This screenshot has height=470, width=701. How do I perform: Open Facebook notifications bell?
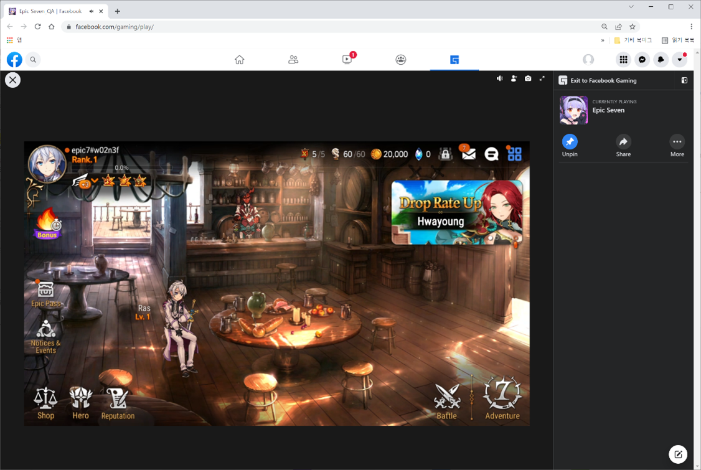tap(661, 60)
